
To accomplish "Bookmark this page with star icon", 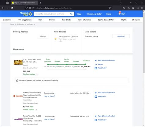I will tap(110, 8).
